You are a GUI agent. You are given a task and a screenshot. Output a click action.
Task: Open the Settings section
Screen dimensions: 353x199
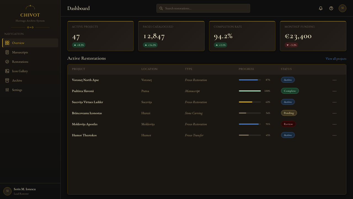30,90
